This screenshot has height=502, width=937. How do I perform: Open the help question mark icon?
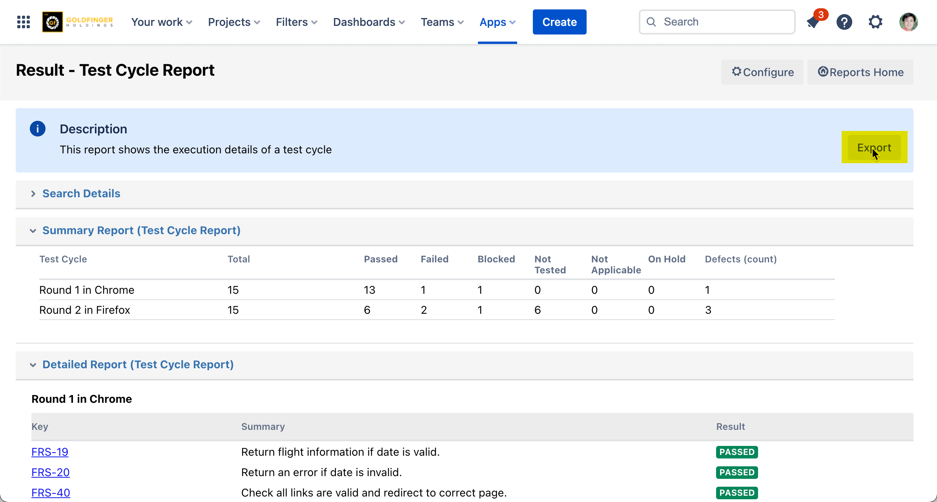(x=844, y=22)
